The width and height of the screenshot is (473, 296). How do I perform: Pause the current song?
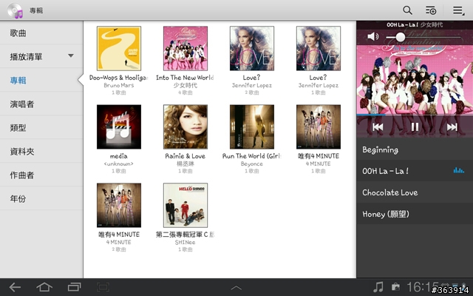coord(415,127)
